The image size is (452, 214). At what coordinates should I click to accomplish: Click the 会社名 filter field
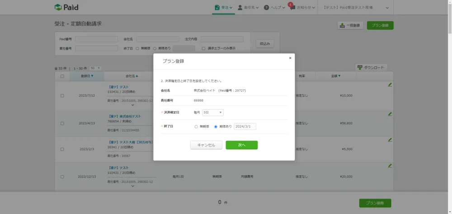tap(158, 39)
